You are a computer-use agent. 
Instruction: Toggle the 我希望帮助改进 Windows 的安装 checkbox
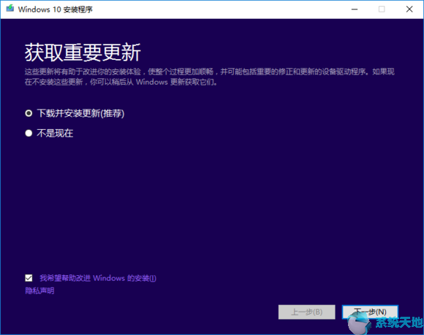pyautogui.click(x=29, y=278)
